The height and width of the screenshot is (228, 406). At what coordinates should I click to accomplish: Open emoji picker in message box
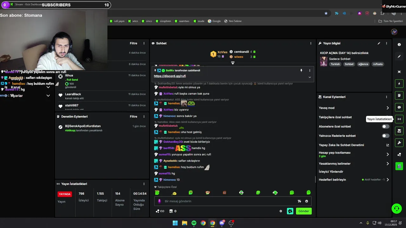point(306,201)
